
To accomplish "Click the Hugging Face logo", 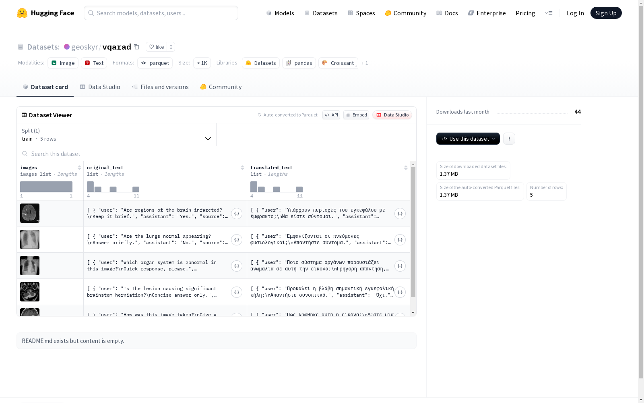I will point(45,13).
